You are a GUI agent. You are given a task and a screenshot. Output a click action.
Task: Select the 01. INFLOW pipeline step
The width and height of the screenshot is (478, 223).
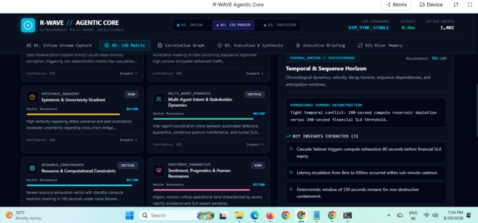(190, 25)
